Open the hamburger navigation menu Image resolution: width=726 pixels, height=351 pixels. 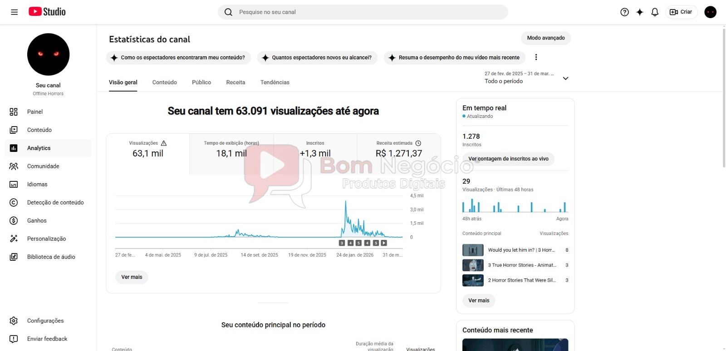15,12
